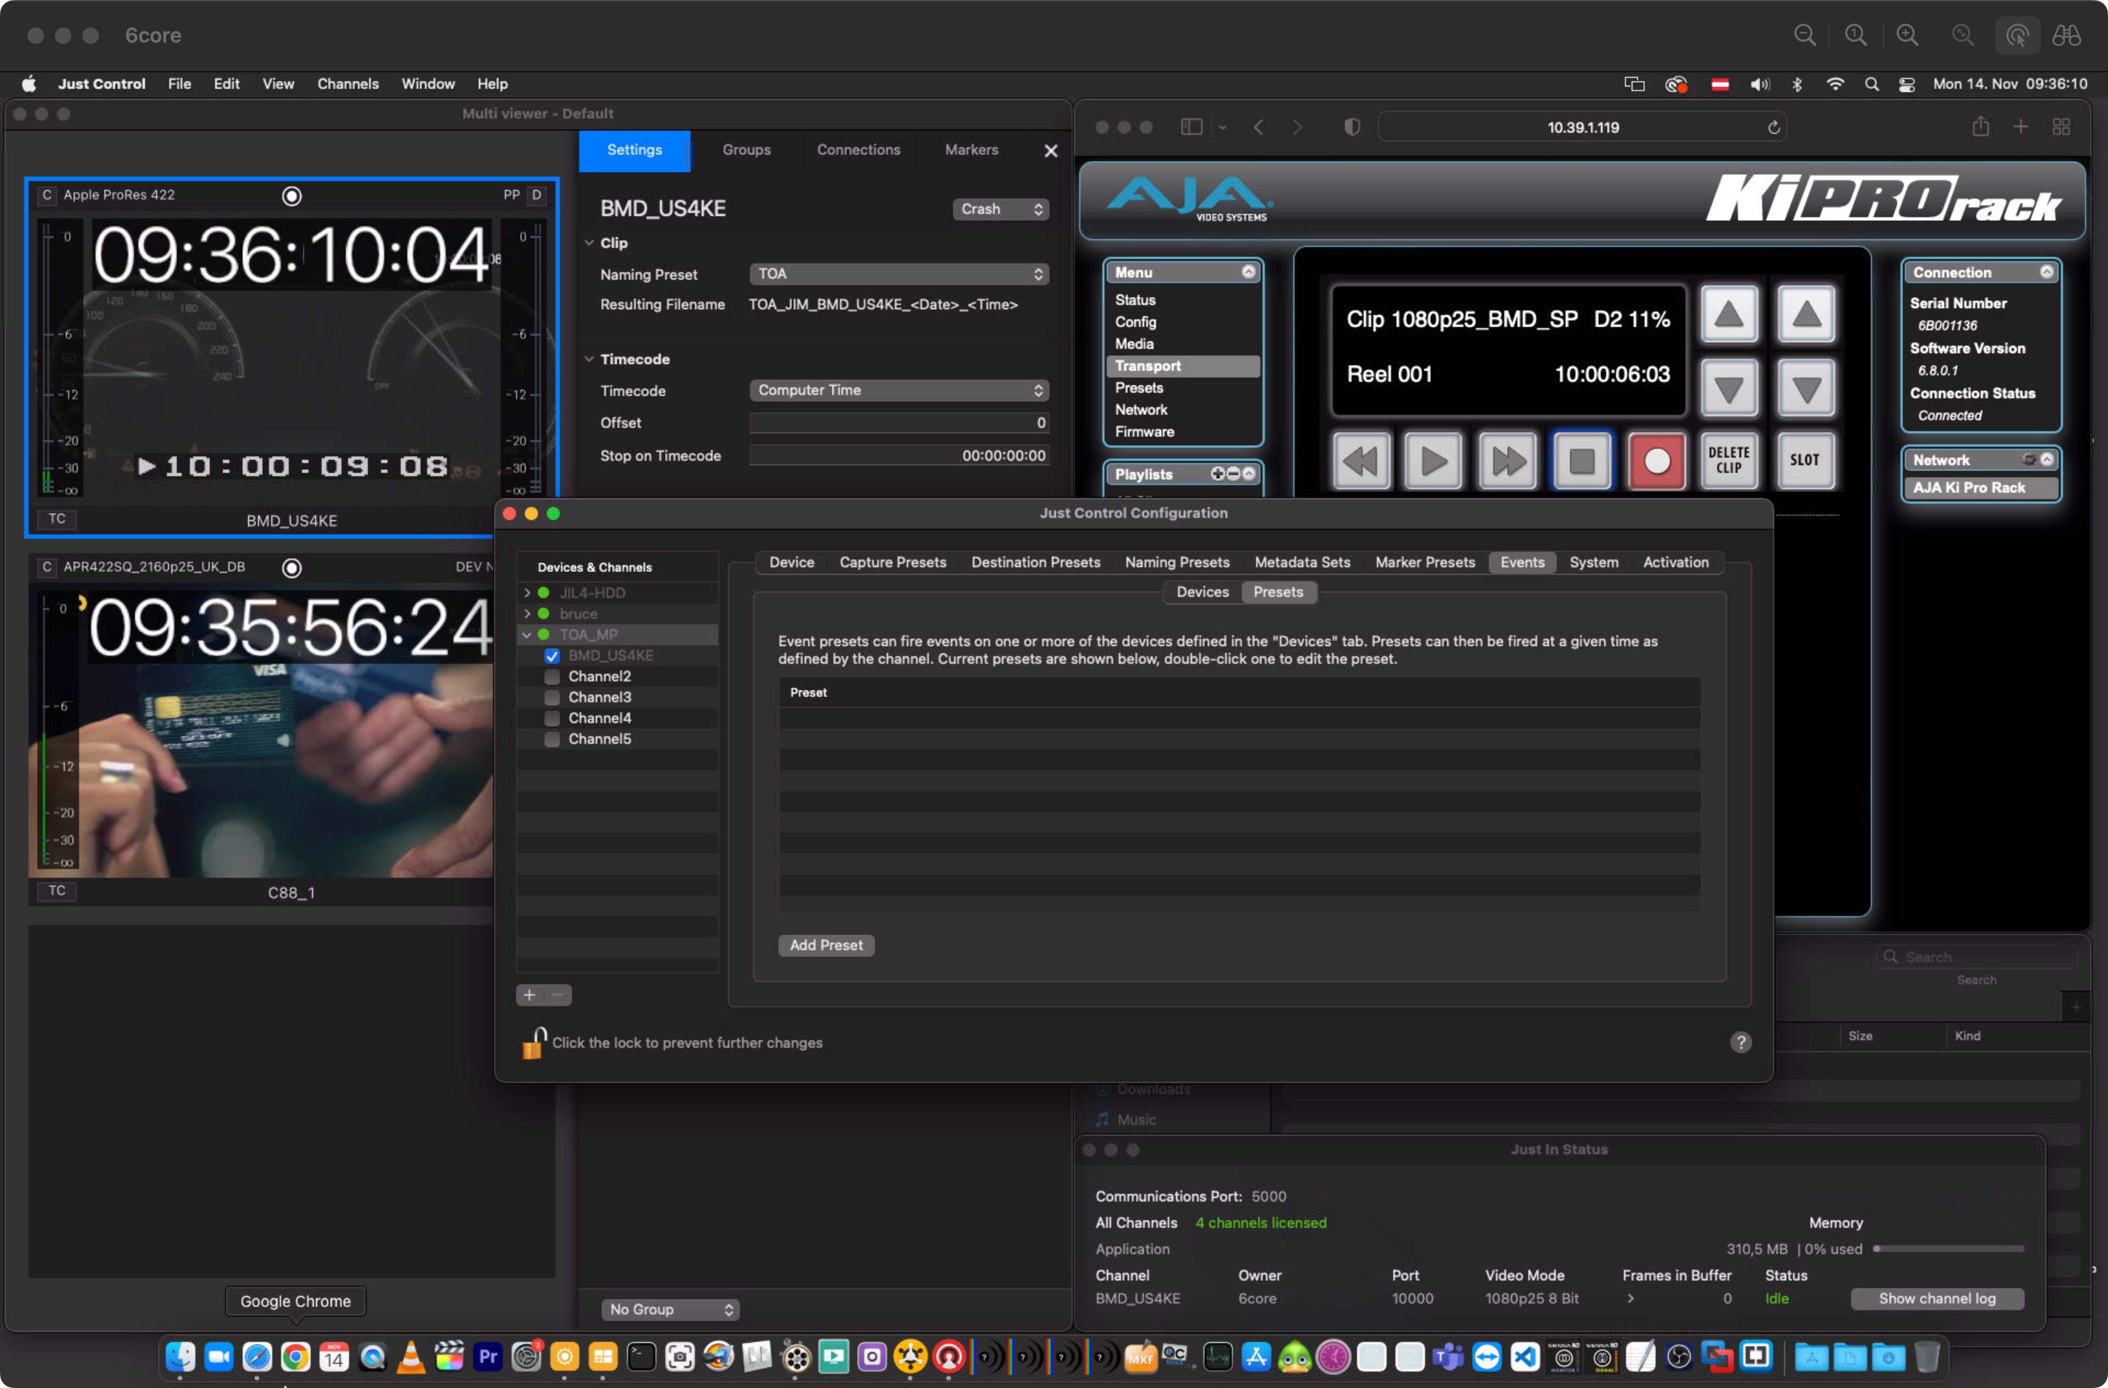Open the Timecode Computer Time dropdown

point(898,390)
